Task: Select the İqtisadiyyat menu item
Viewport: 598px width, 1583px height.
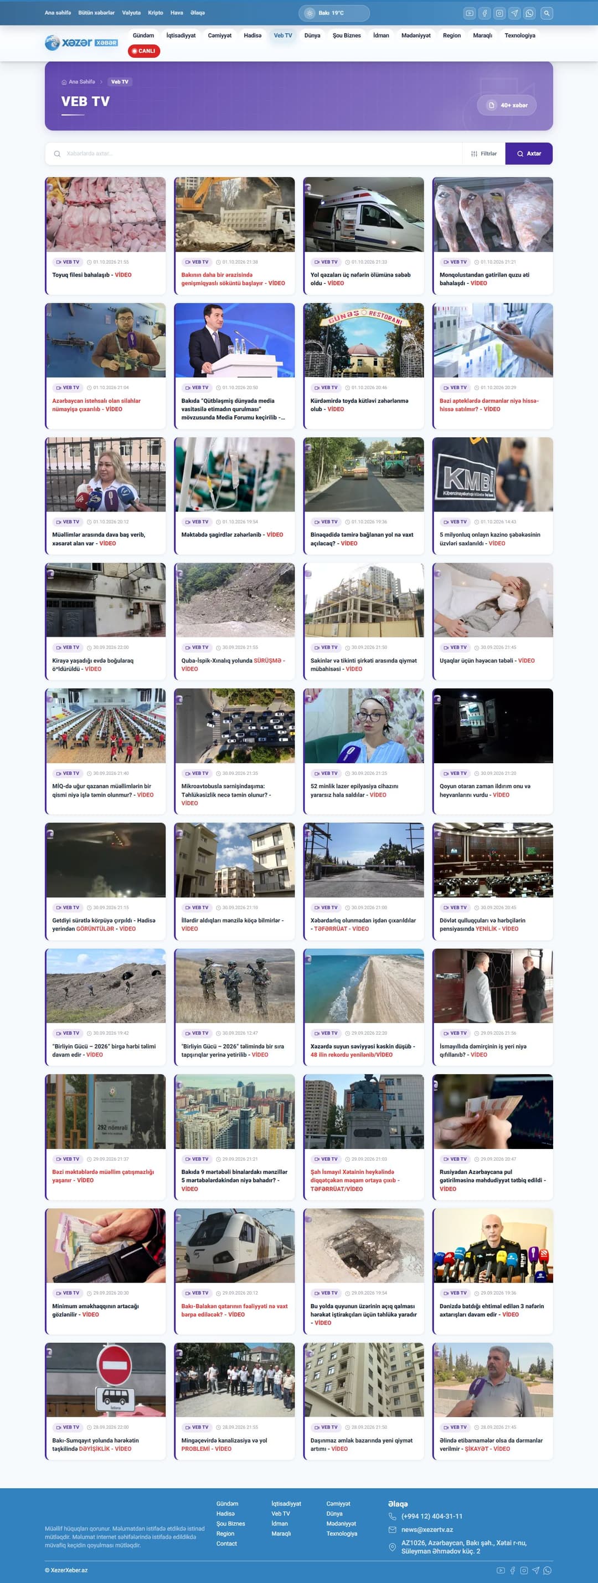Action: coord(181,35)
